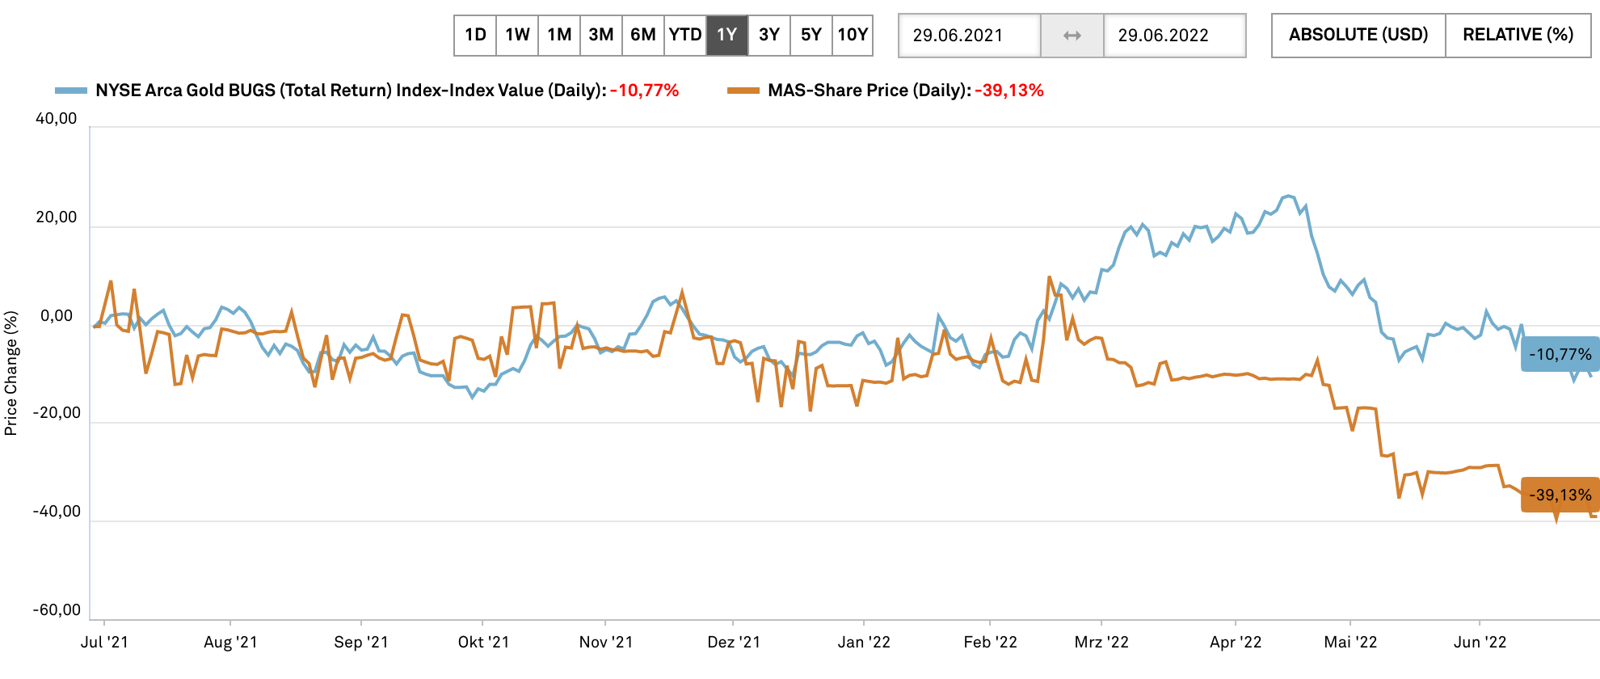This screenshot has width=1600, height=679.
Task: Click the date range swap arrow icon
Action: tap(1072, 36)
